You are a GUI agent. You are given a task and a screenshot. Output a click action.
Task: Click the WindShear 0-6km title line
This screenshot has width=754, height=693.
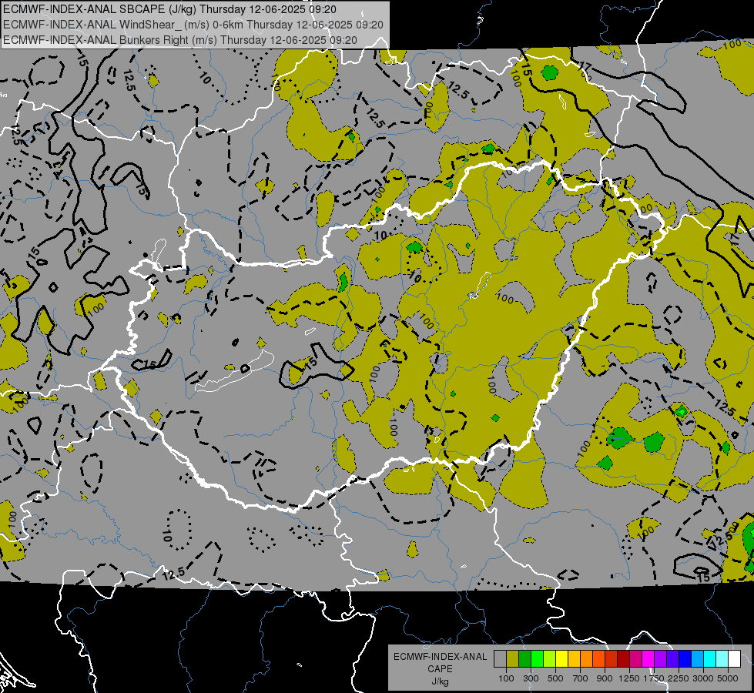tap(193, 25)
